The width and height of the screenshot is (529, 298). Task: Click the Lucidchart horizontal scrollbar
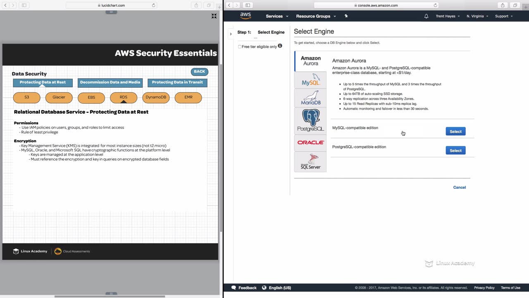(x=110, y=296)
